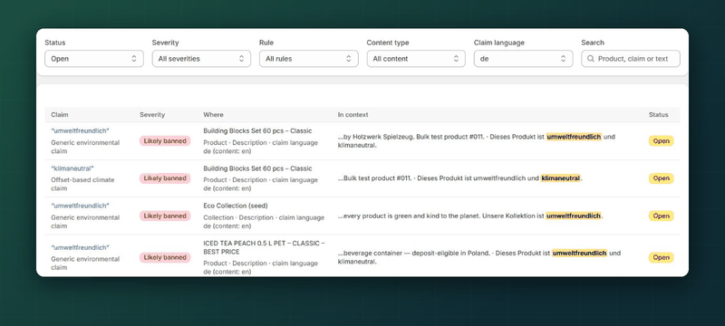Image resolution: width=725 pixels, height=326 pixels.
Task: Open "umweltfreundlich" claim for ICED TEA PEACH row
Action: click(80, 247)
